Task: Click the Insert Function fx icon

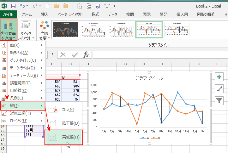Action: (86, 55)
